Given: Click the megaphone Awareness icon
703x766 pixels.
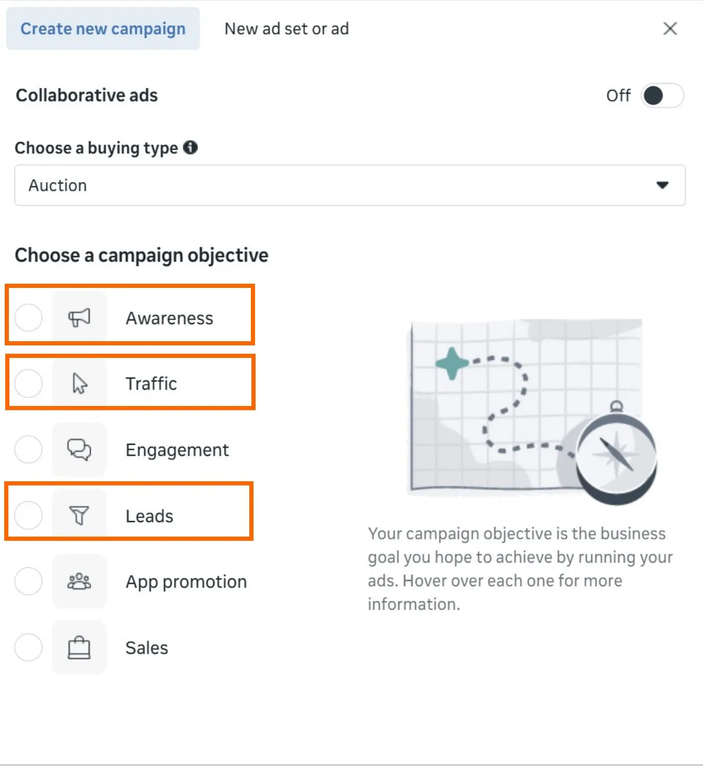Looking at the screenshot, I should pos(79,317).
